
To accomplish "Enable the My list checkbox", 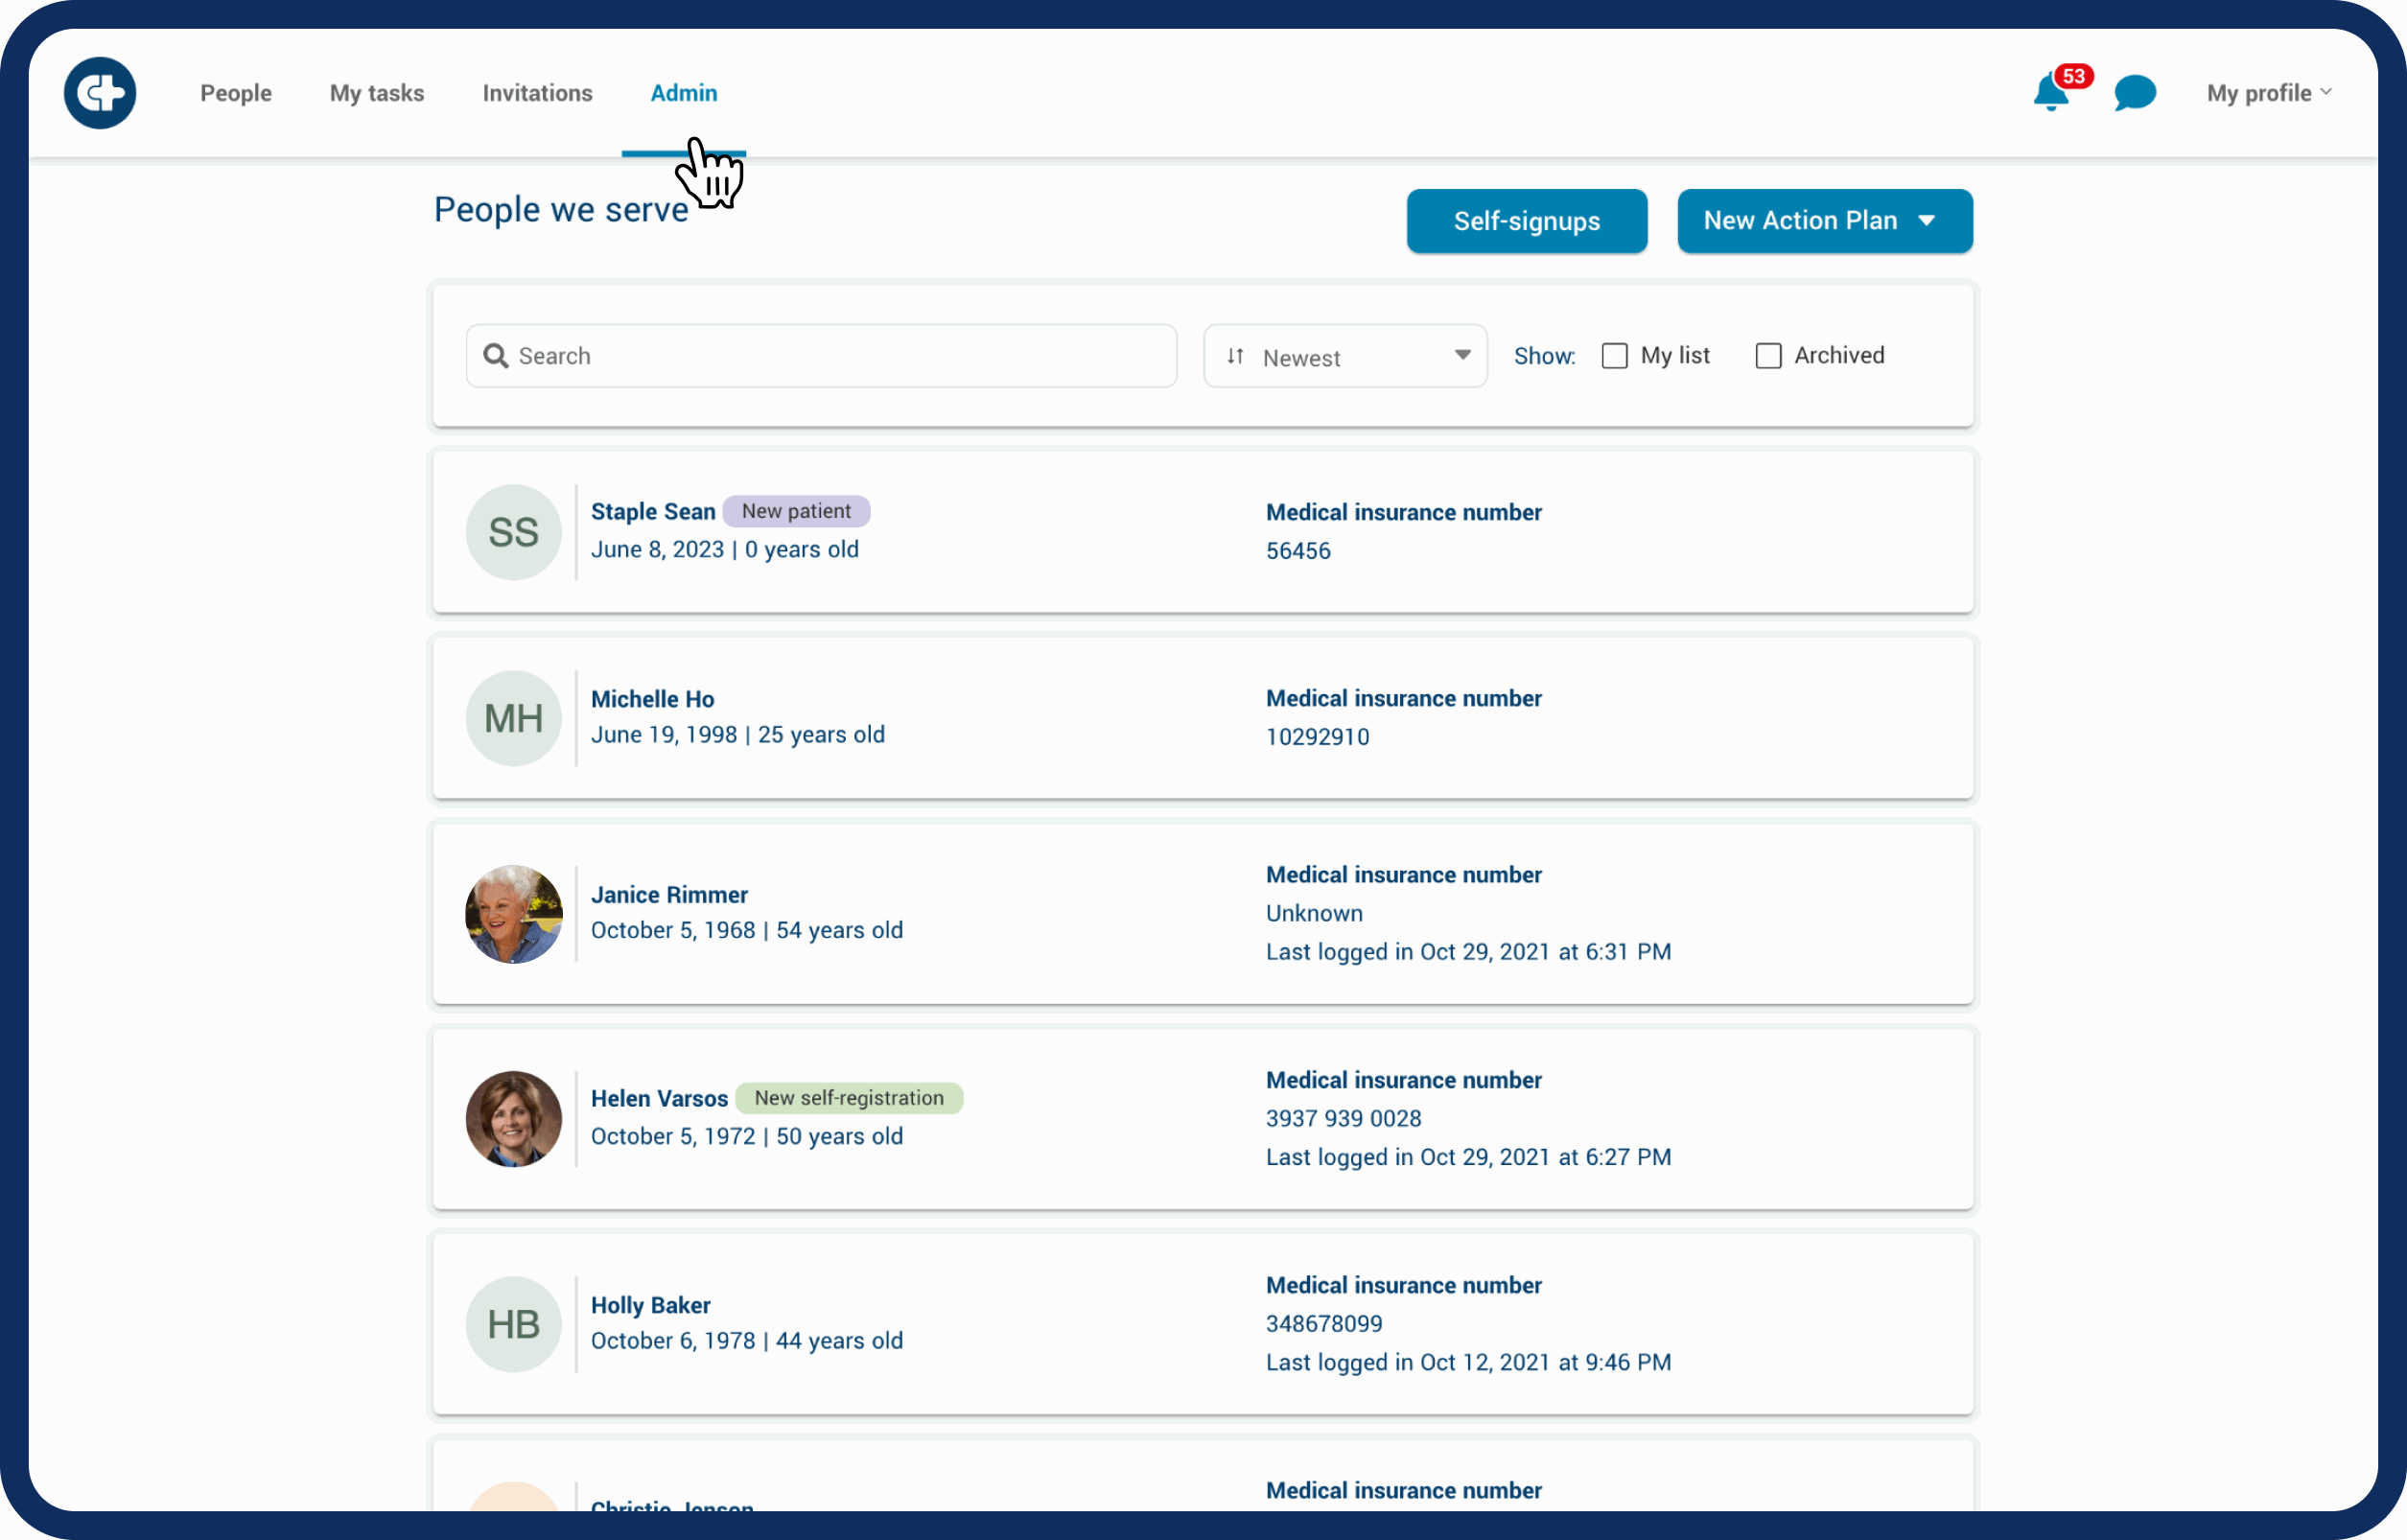I will pos(1614,356).
